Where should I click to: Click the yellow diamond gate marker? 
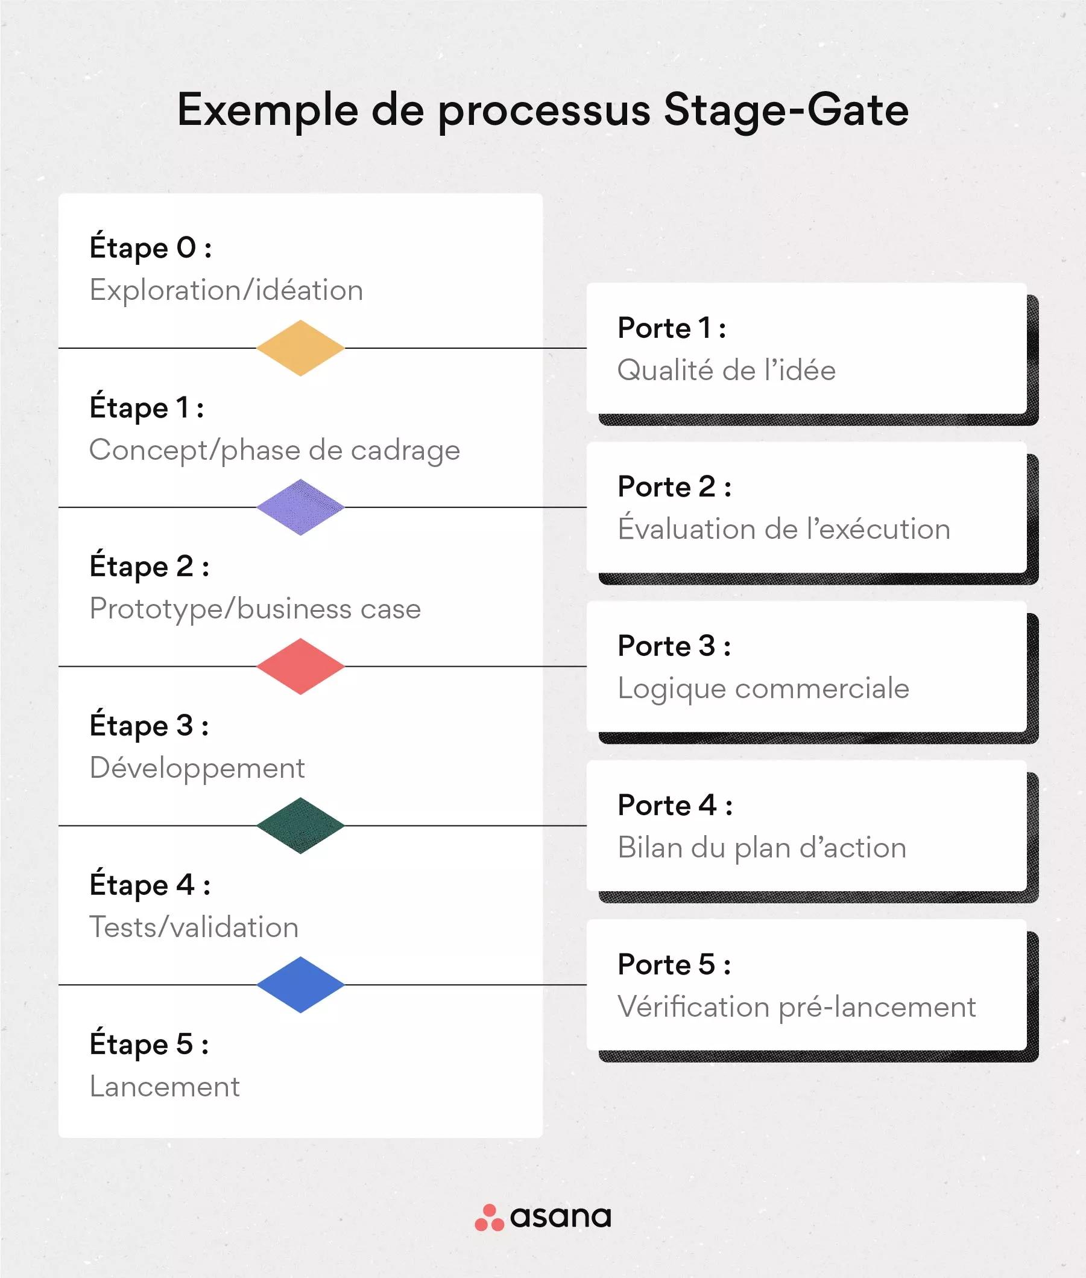pyautogui.click(x=300, y=348)
